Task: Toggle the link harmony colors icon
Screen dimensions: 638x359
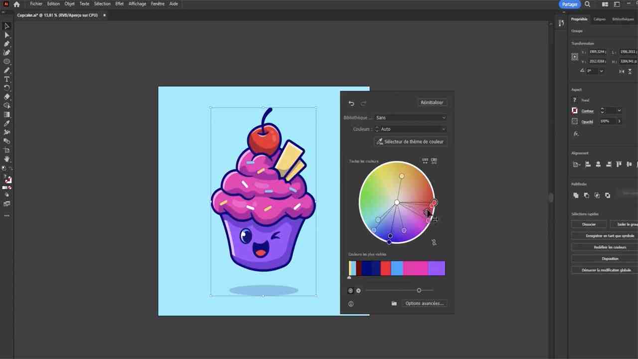Action: point(434,242)
